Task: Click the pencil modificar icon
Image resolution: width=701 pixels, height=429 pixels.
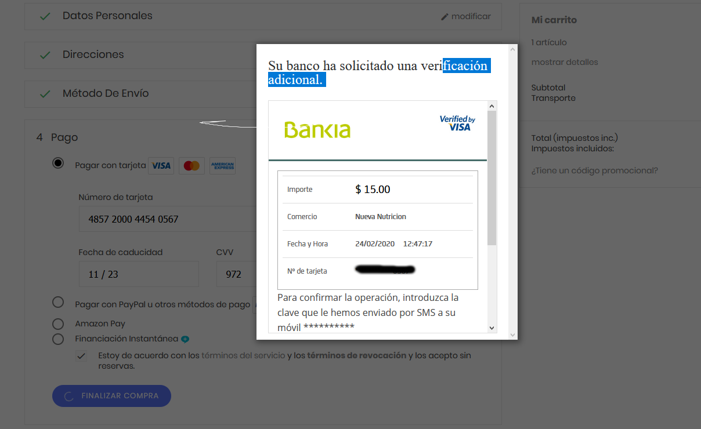Action: 445,17
